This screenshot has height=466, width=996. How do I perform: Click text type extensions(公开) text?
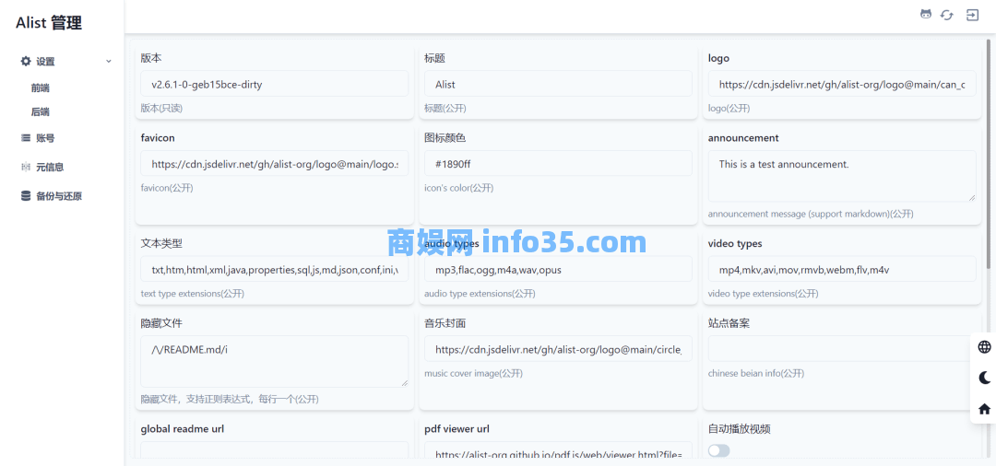(193, 294)
